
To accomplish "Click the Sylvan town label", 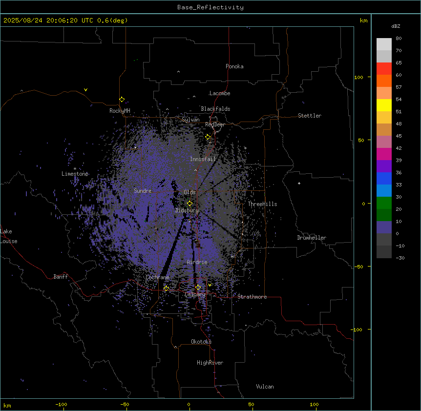I will point(190,120).
